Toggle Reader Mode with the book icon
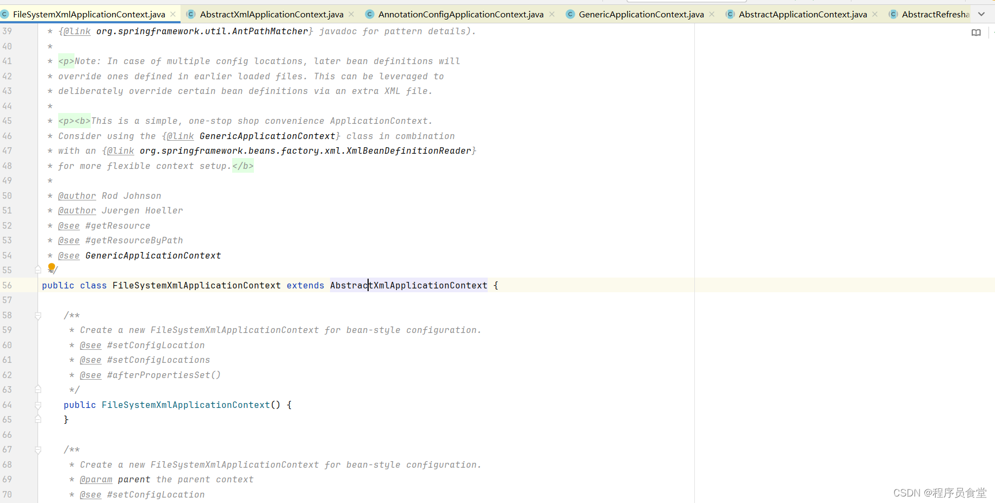Screen dimensions: 995x503 pyautogui.click(x=975, y=33)
